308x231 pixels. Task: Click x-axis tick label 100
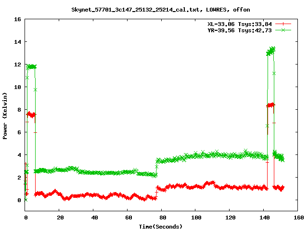tap(196, 218)
